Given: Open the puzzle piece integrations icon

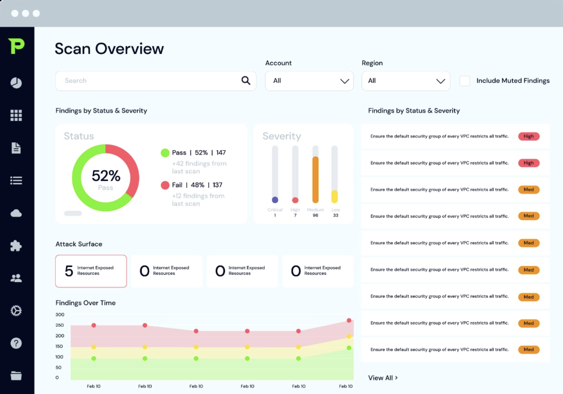Looking at the screenshot, I should tap(16, 246).
